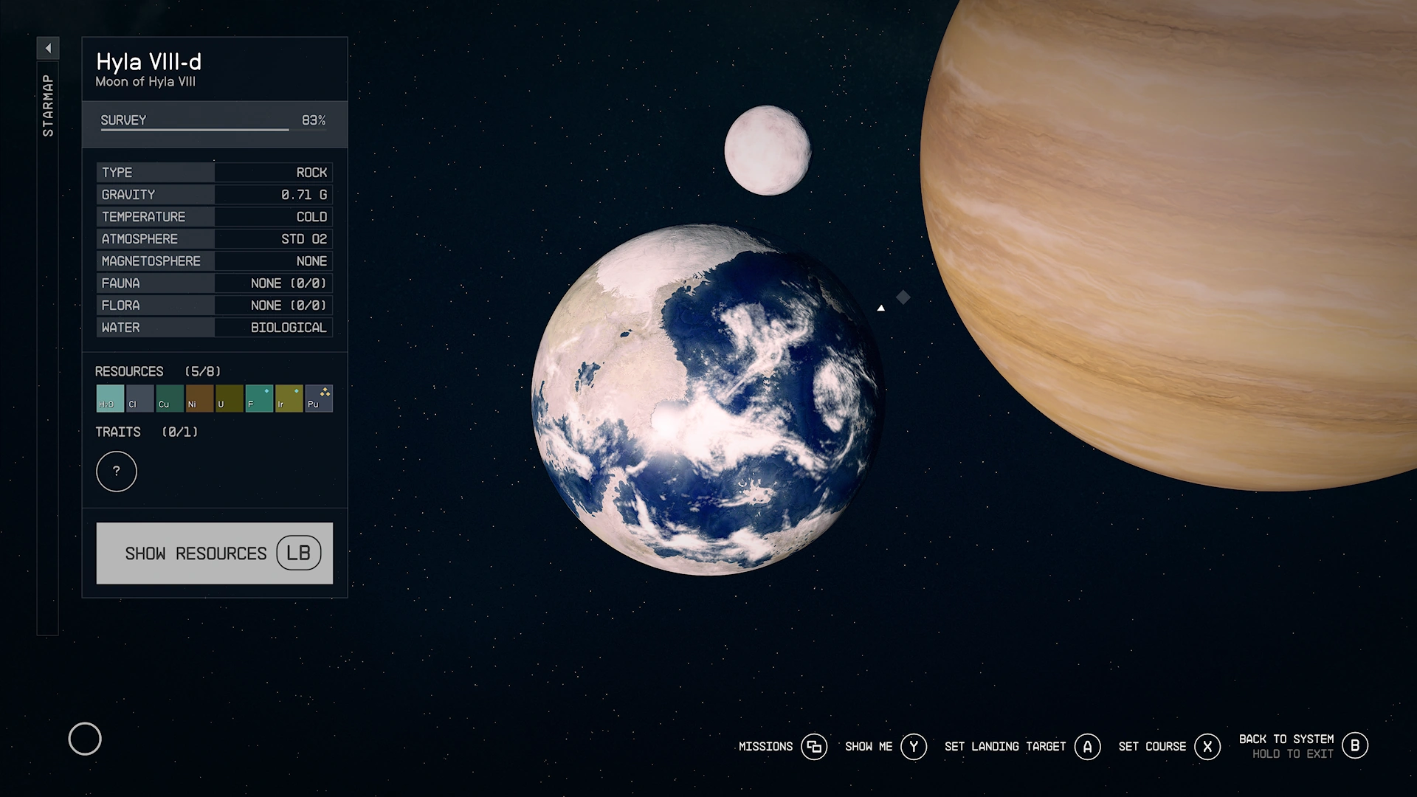
Task: Click the H2O water resource tile
Action: point(110,398)
